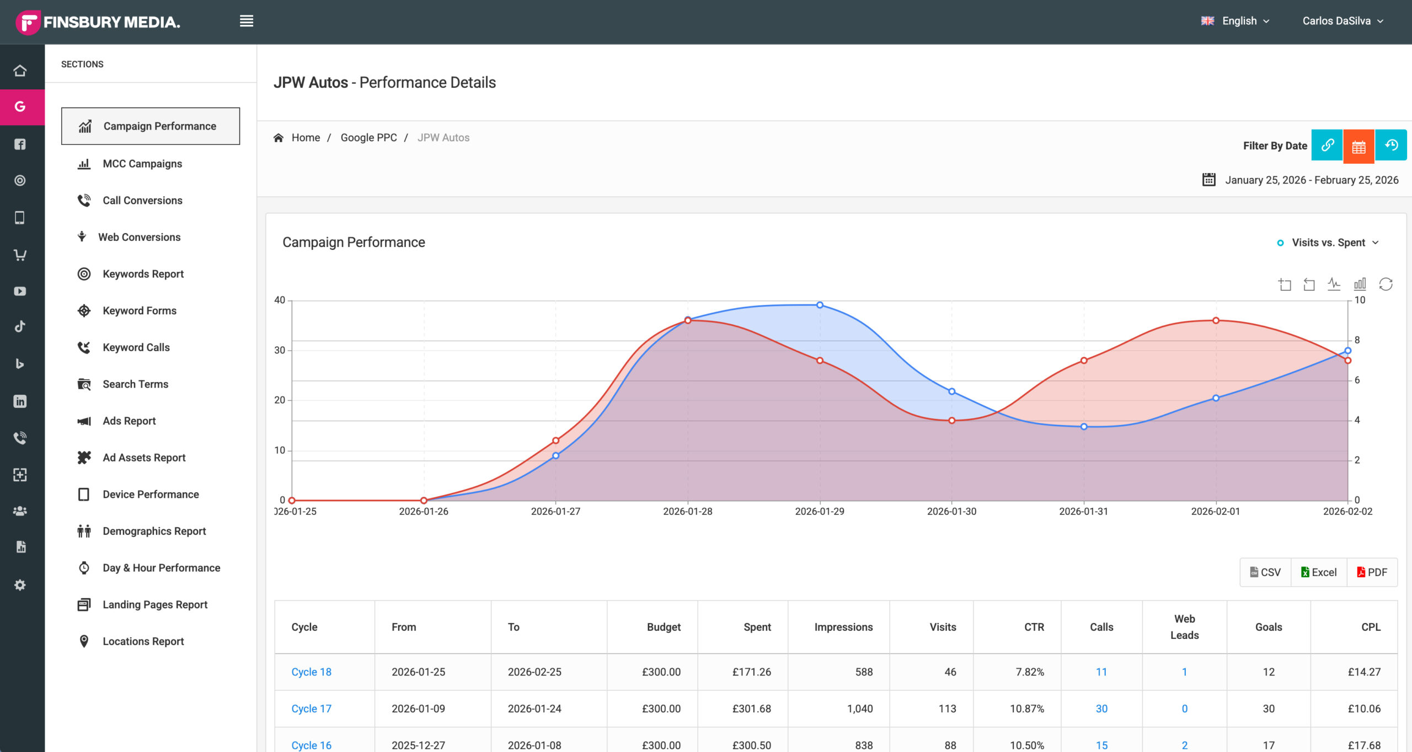Click the blue visits data point at 2026-01-29
This screenshot has width=1412, height=752.
(x=820, y=305)
